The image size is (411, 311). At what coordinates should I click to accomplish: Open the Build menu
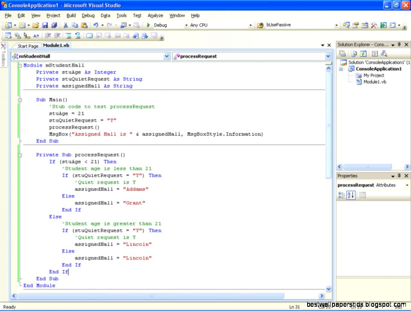pos(71,15)
